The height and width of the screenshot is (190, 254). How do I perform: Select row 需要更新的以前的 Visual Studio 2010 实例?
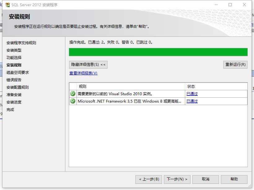tap(158, 94)
